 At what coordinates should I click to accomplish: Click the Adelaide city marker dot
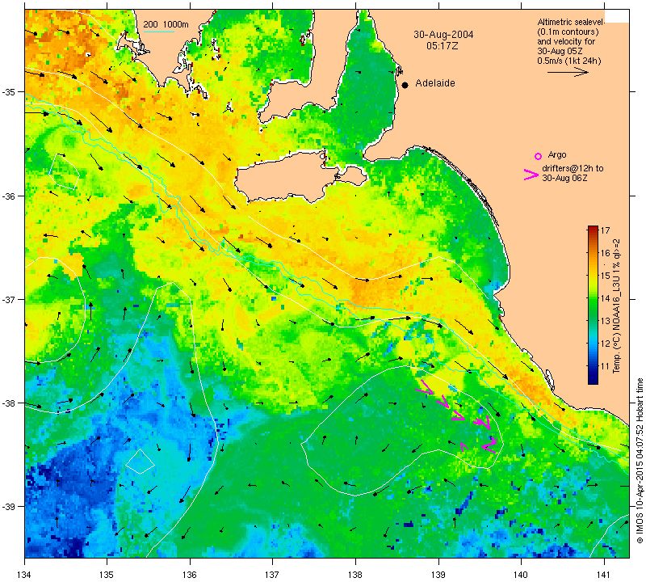tap(405, 85)
